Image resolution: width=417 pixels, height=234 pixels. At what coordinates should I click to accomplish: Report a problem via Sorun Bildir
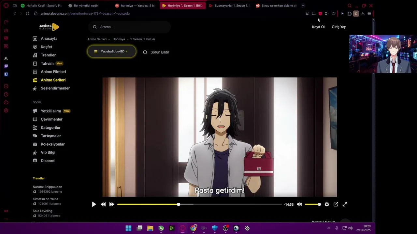(156, 52)
